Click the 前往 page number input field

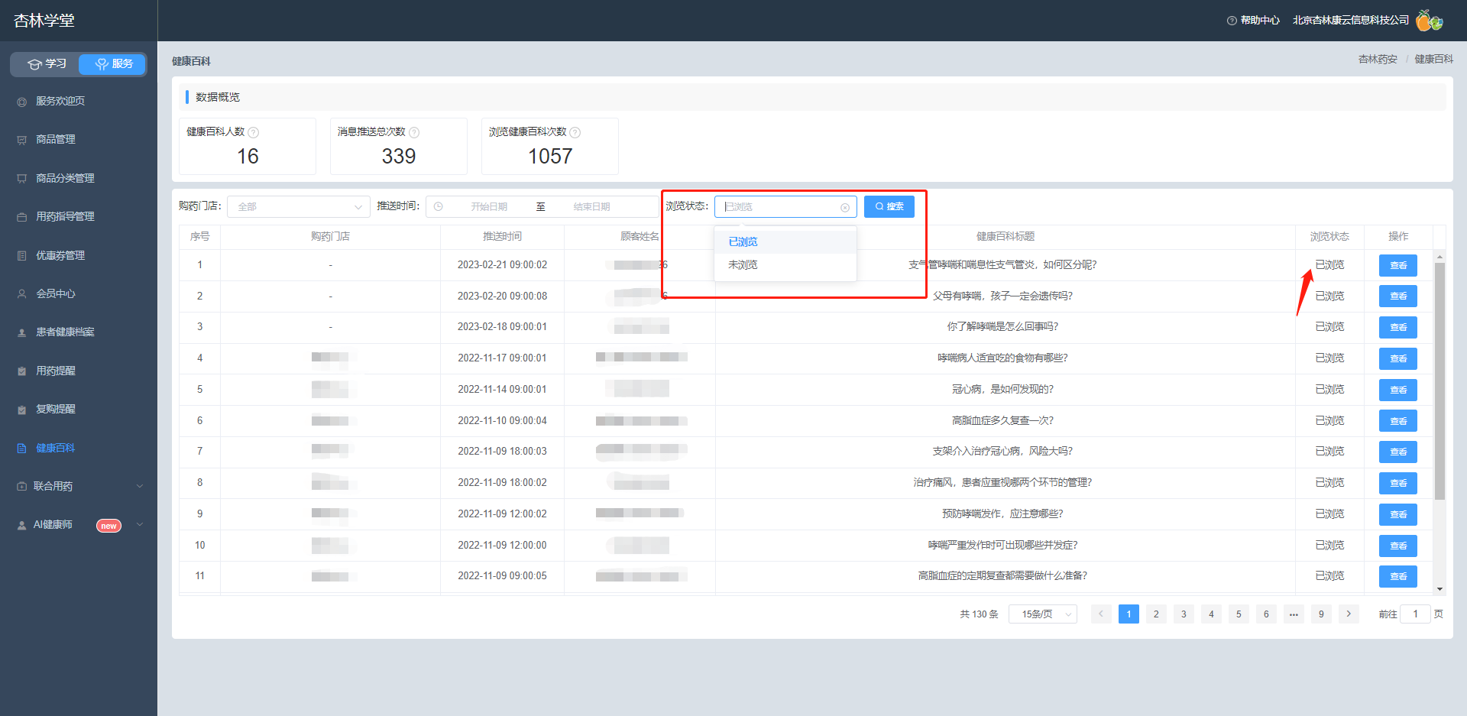click(1415, 614)
